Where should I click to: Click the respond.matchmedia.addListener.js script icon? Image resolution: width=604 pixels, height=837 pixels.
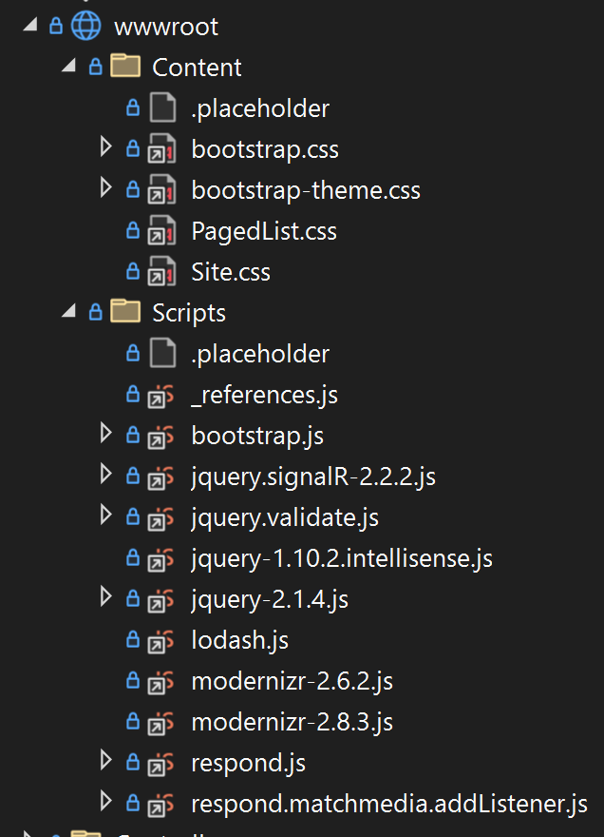coord(161,805)
